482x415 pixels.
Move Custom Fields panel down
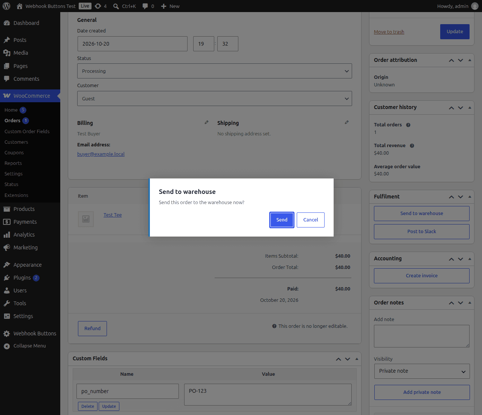(x=348, y=359)
